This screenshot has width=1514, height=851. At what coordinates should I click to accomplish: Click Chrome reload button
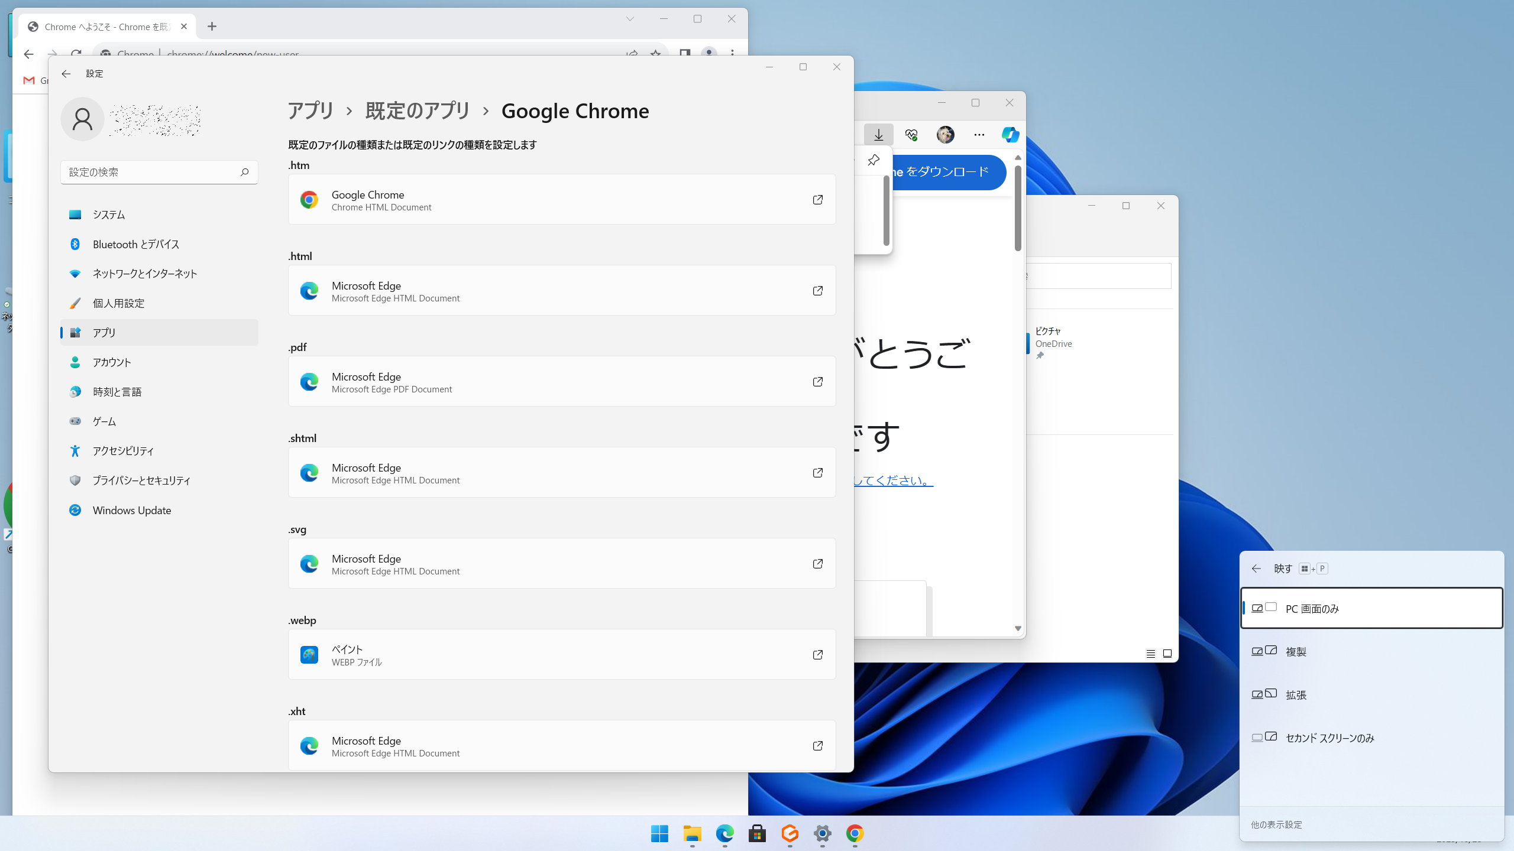click(x=76, y=54)
